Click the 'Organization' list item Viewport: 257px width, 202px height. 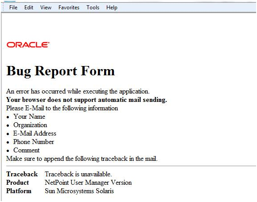point(30,125)
